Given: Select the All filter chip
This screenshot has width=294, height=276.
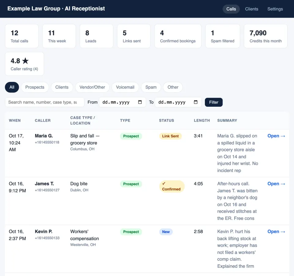Looking at the screenshot, I should tap(12, 87).
